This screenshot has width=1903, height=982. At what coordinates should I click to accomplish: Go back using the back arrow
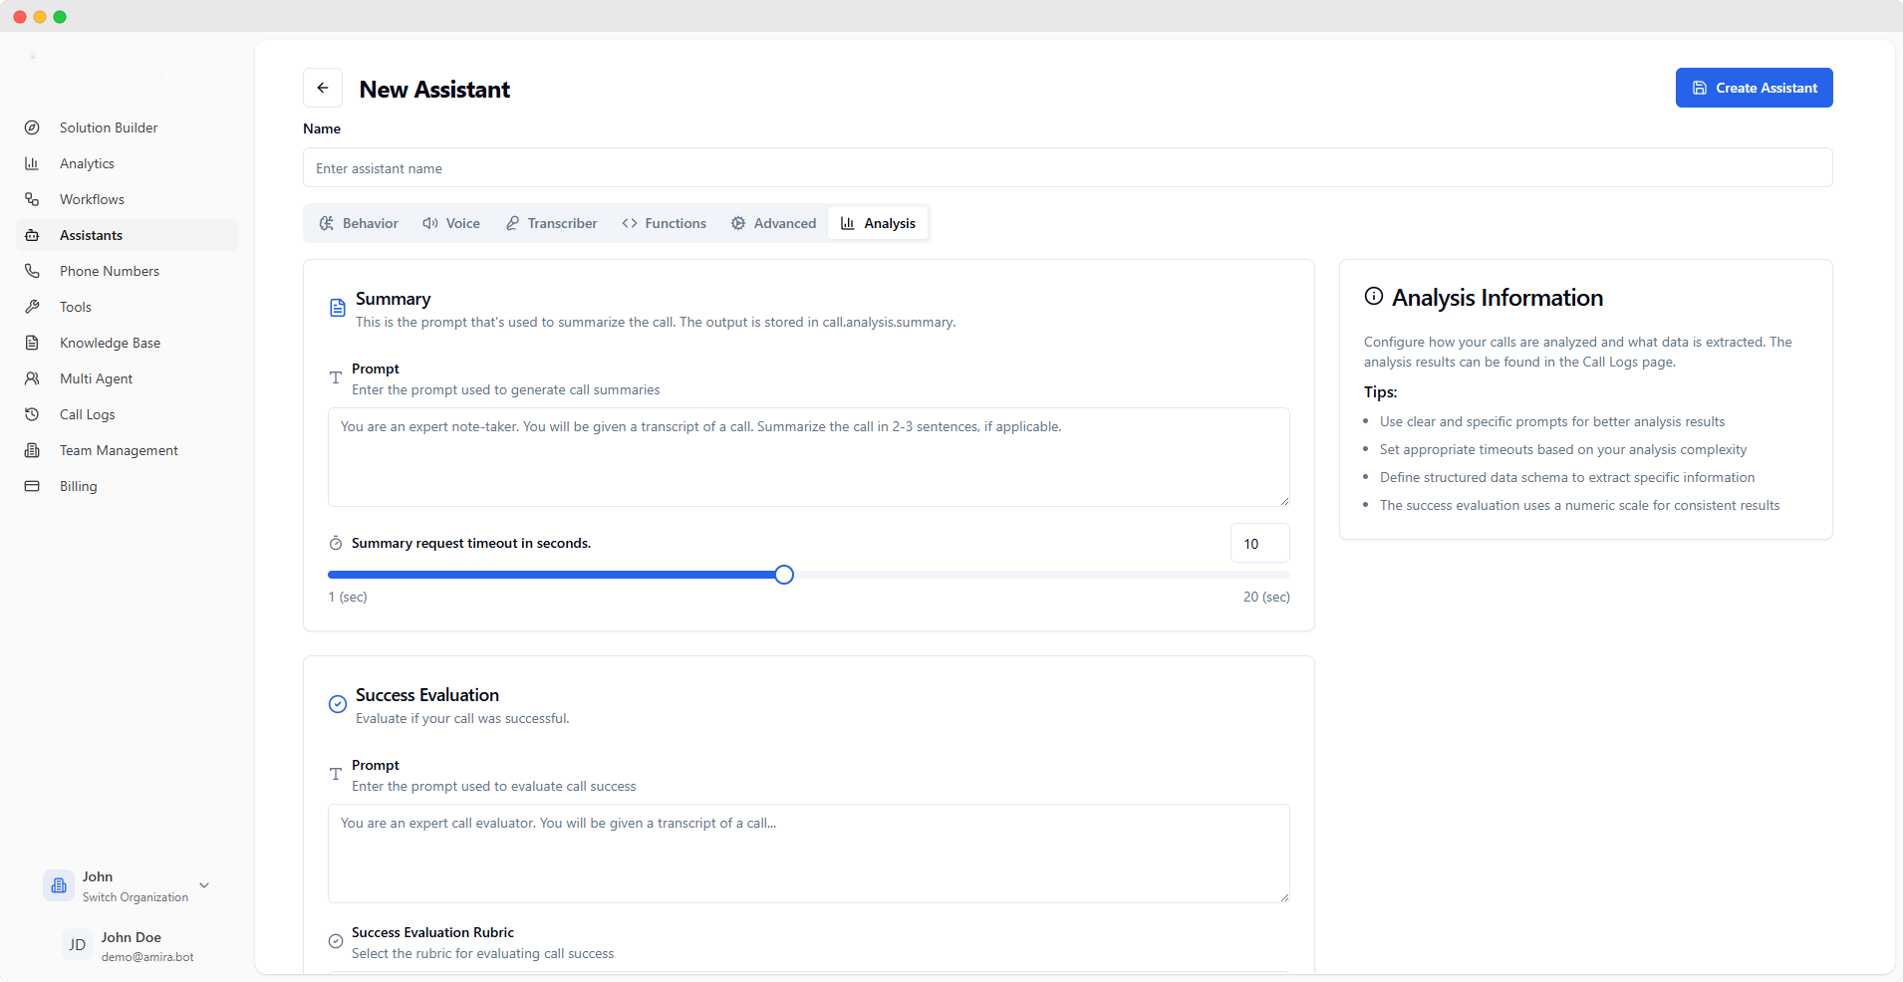[323, 88]
